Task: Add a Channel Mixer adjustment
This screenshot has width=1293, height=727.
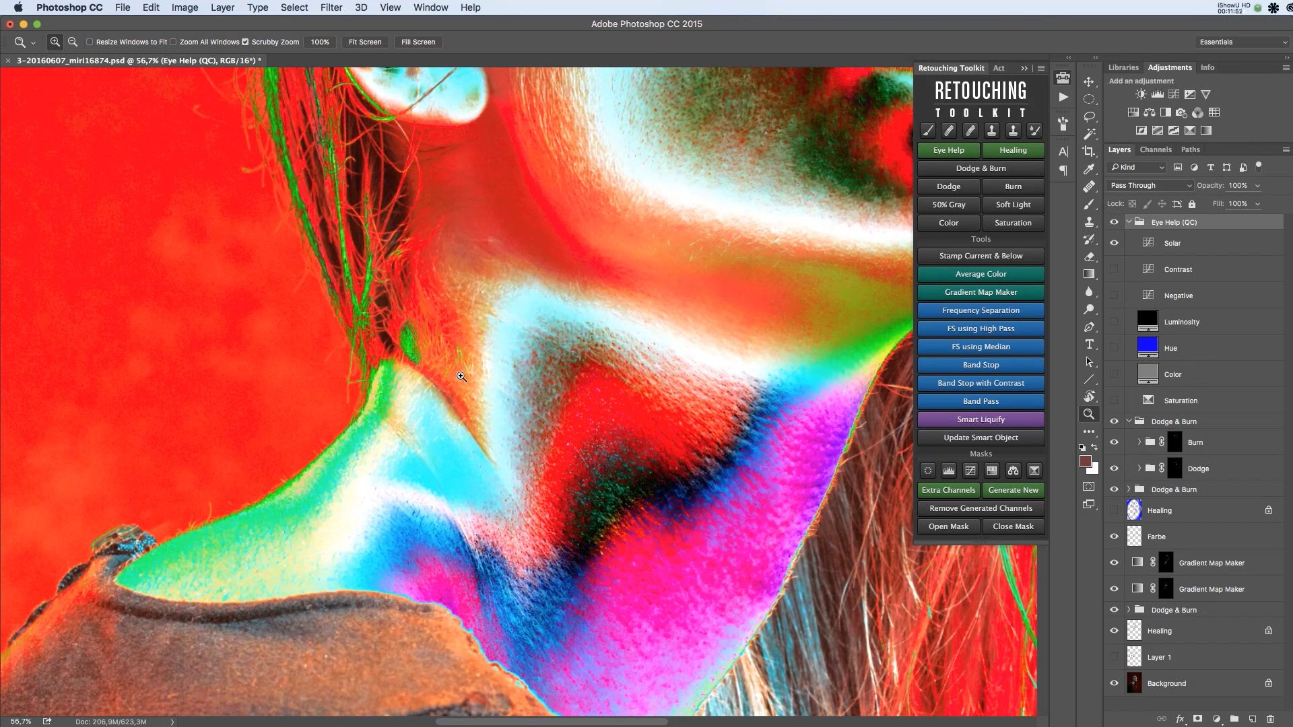Action: click(1198, 112)
